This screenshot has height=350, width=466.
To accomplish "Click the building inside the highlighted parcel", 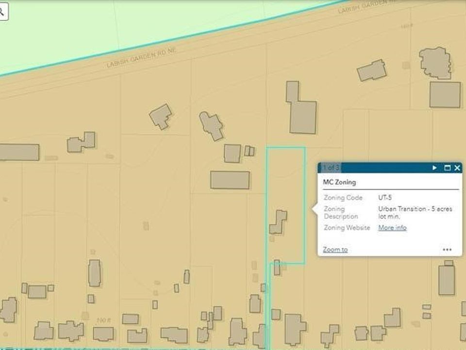I will point(278,222).
